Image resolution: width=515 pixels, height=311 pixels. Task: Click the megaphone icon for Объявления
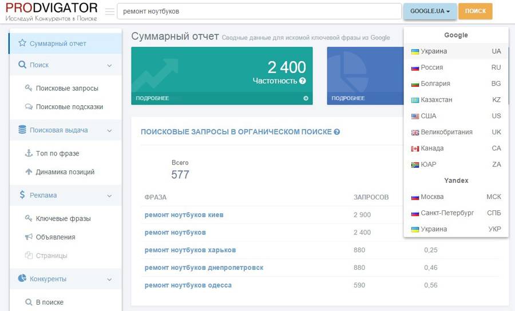pos(29,237)
